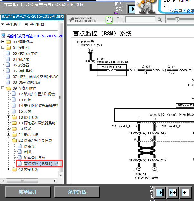Viewport: 194px width, 201px height.
Task: Click the mechanic mascot image
Action: pos(146,7)
